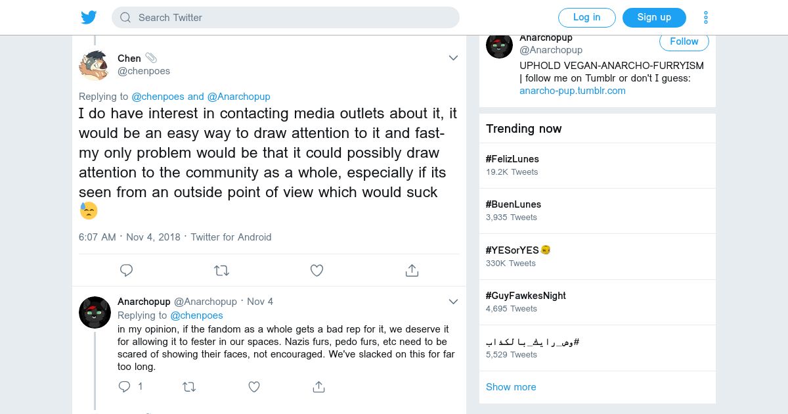This screenshot has width=788, height=414.
Task: Like Anarchopup's reply
Action: [x=253, y=387]
